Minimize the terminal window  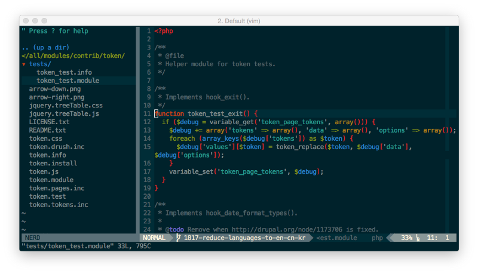pos(35,21)
